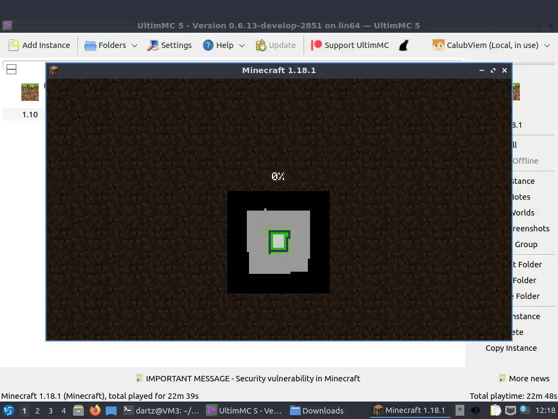
Task: Click Copy Instance in the side panel
Action: [511, 348]
